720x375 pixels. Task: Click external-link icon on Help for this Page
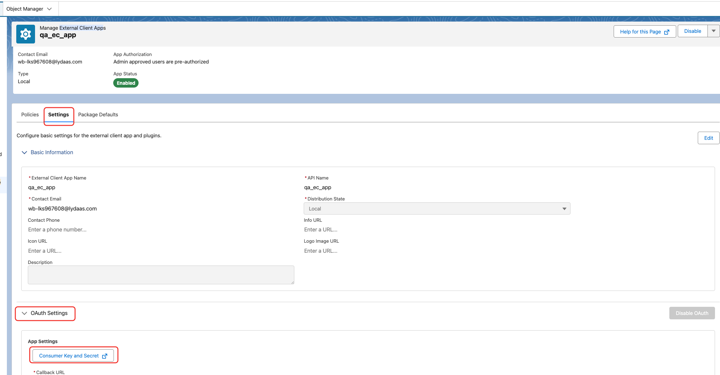667,32
